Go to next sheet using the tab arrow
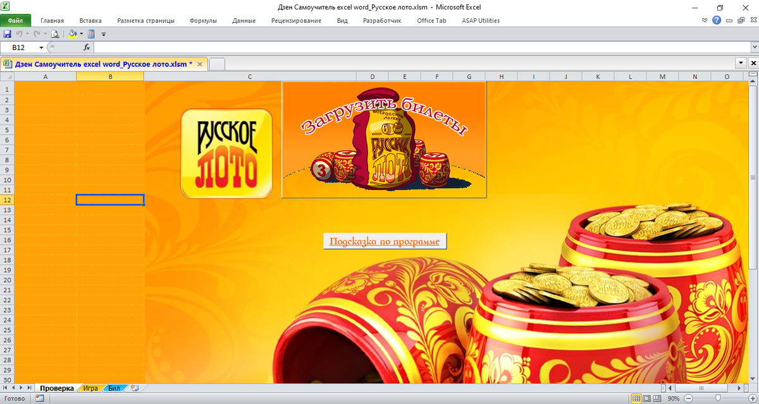The image size is (759, 404). click(x=22, y=388)
